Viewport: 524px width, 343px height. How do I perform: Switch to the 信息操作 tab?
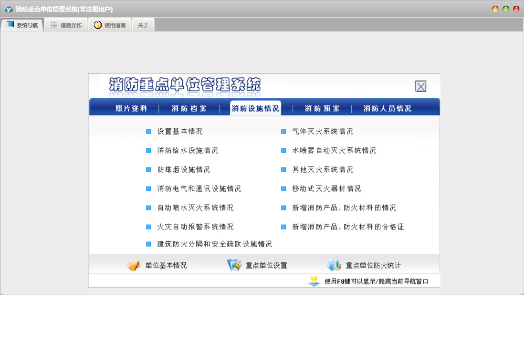point(66,25)
